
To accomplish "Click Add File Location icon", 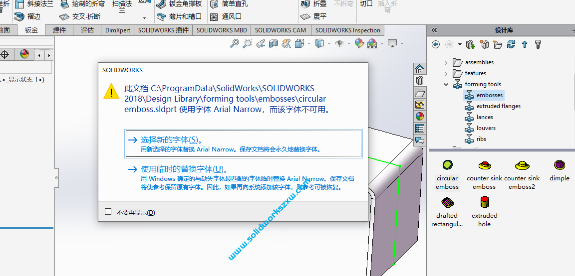I will point(485,44).
